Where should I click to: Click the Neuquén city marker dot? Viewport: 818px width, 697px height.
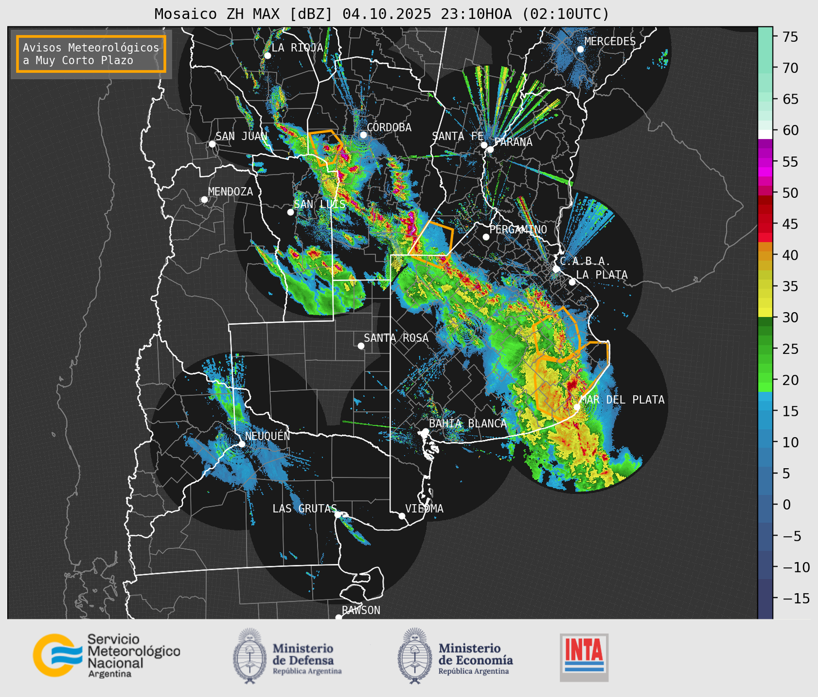click(241, 444)
